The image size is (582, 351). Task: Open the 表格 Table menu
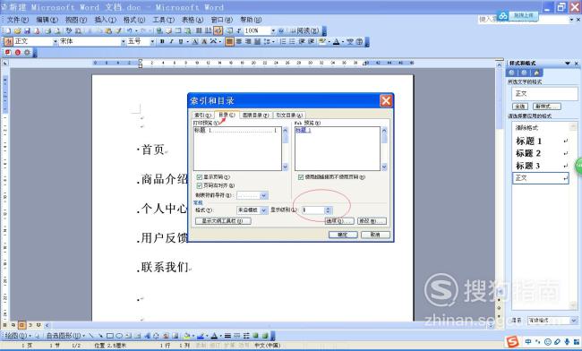click(193, 20)
